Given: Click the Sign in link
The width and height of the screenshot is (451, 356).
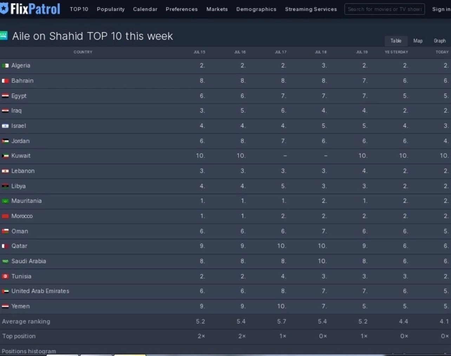Looking at the screenshot, I should pos(441,9).
